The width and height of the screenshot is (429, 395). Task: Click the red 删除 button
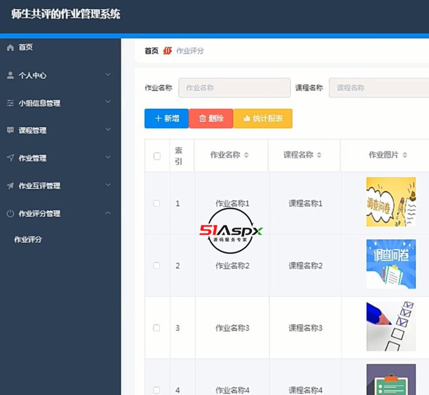(211, 118)
